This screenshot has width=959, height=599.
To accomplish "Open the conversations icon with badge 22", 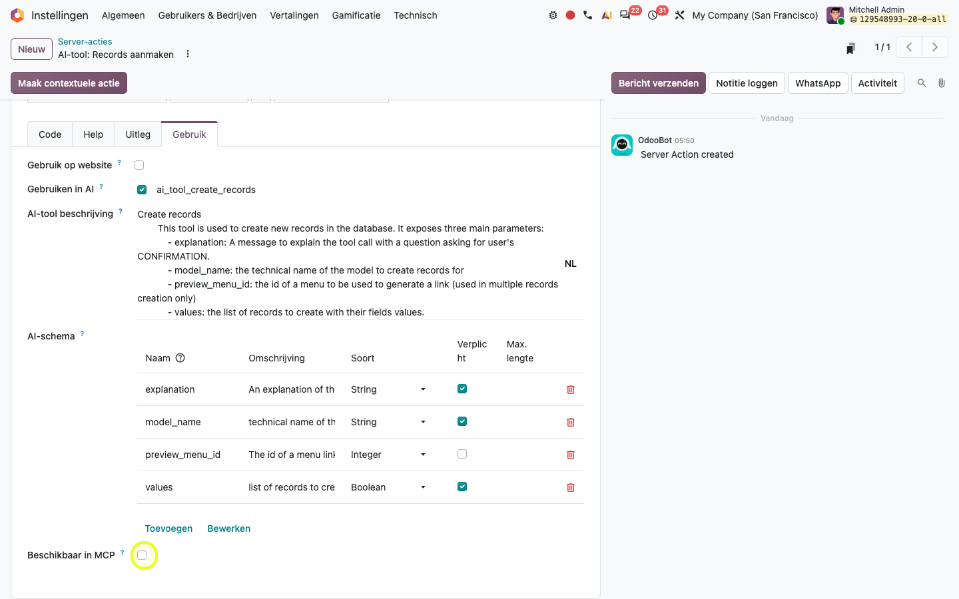I will 625,15.
